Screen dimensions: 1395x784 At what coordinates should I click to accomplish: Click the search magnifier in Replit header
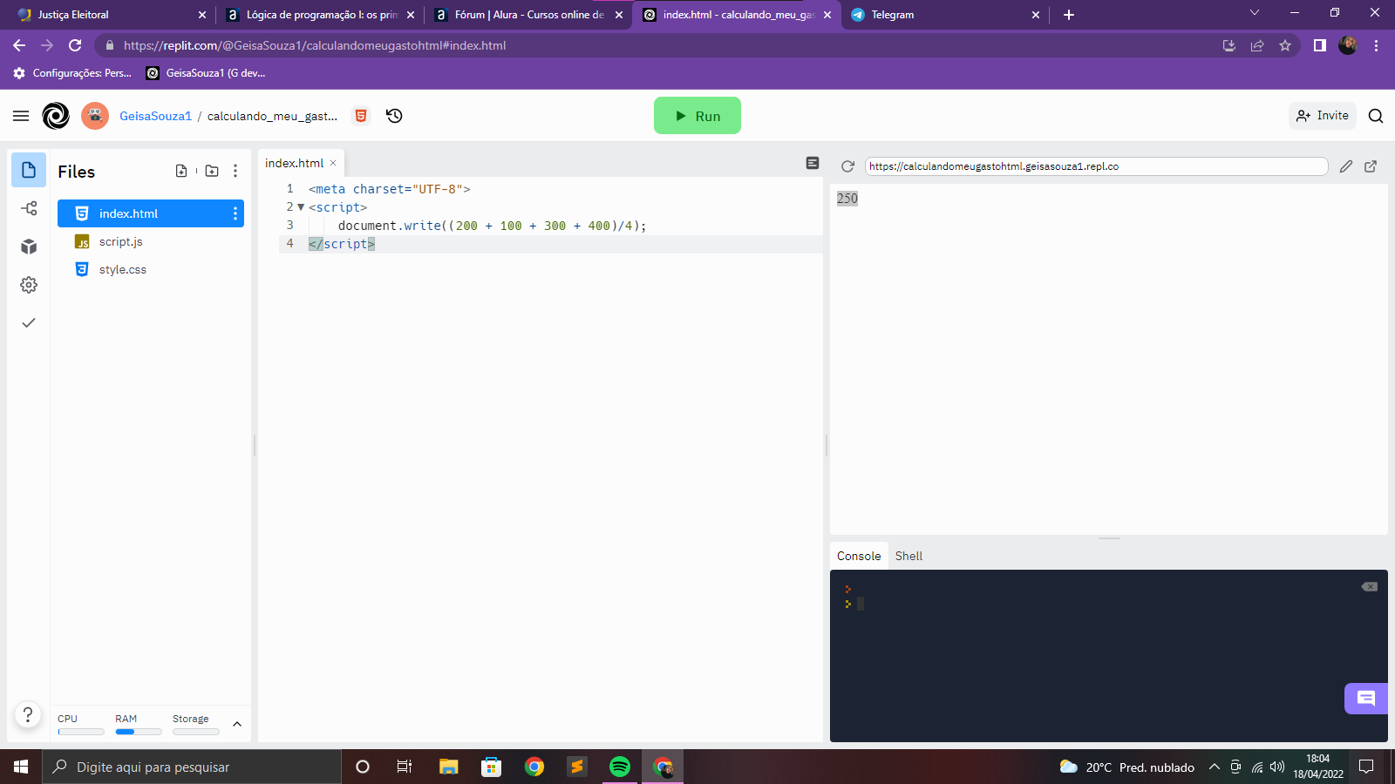(1376, 116)
